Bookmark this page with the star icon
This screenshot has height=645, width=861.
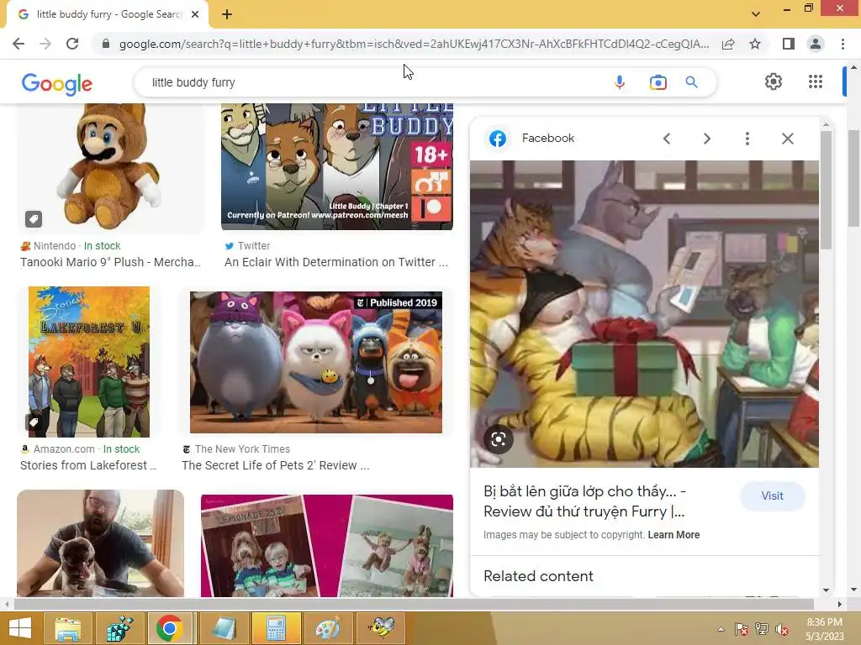coord(755,44)
